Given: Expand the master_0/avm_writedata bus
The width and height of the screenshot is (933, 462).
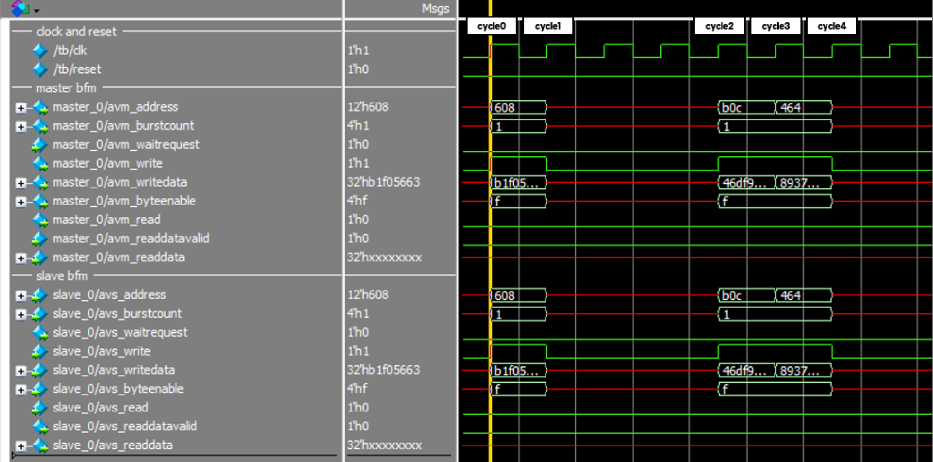Looking at the screenshot, I should pyautogui.click(x=20, y=183).
